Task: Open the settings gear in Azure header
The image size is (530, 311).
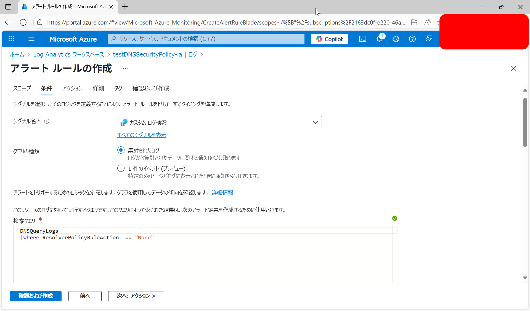Action: pyautogui.click(x=396, y=39)
